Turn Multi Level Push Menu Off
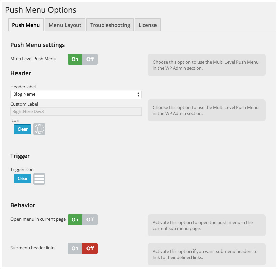 click(90, 59)
